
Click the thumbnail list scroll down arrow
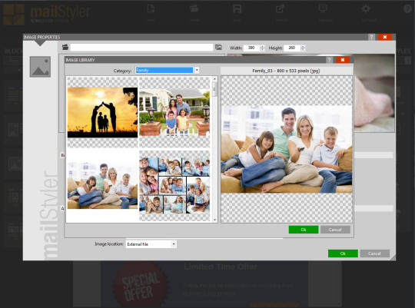214,220
